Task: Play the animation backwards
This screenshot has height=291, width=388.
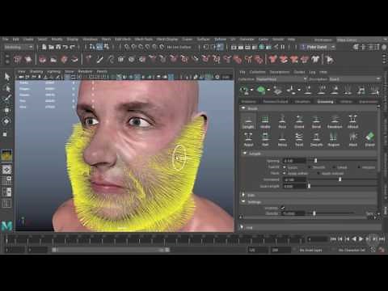Action: [x=354, y=239]
